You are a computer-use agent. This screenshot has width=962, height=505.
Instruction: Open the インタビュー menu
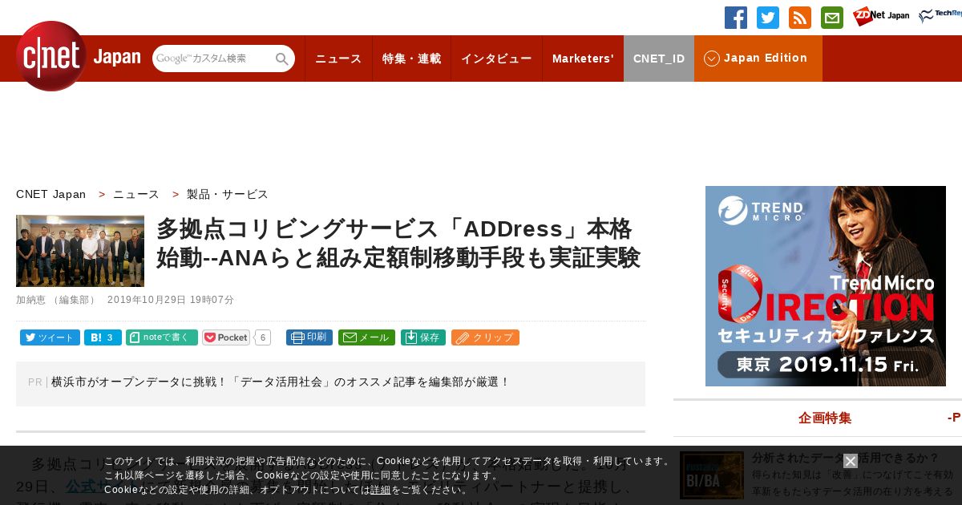(496, 59)
